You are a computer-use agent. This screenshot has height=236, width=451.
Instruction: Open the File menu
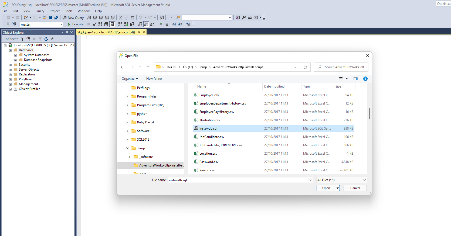click(x=5, y=11)
